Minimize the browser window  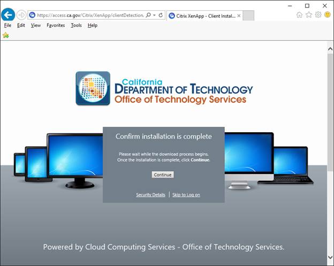(x=290, y=6)
